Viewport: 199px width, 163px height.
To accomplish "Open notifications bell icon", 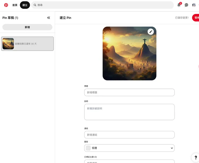I will [179, 5].
